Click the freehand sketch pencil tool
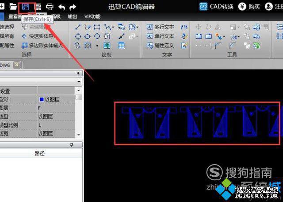The width and height of the screenshot is (283, 202). pos(88,27)
